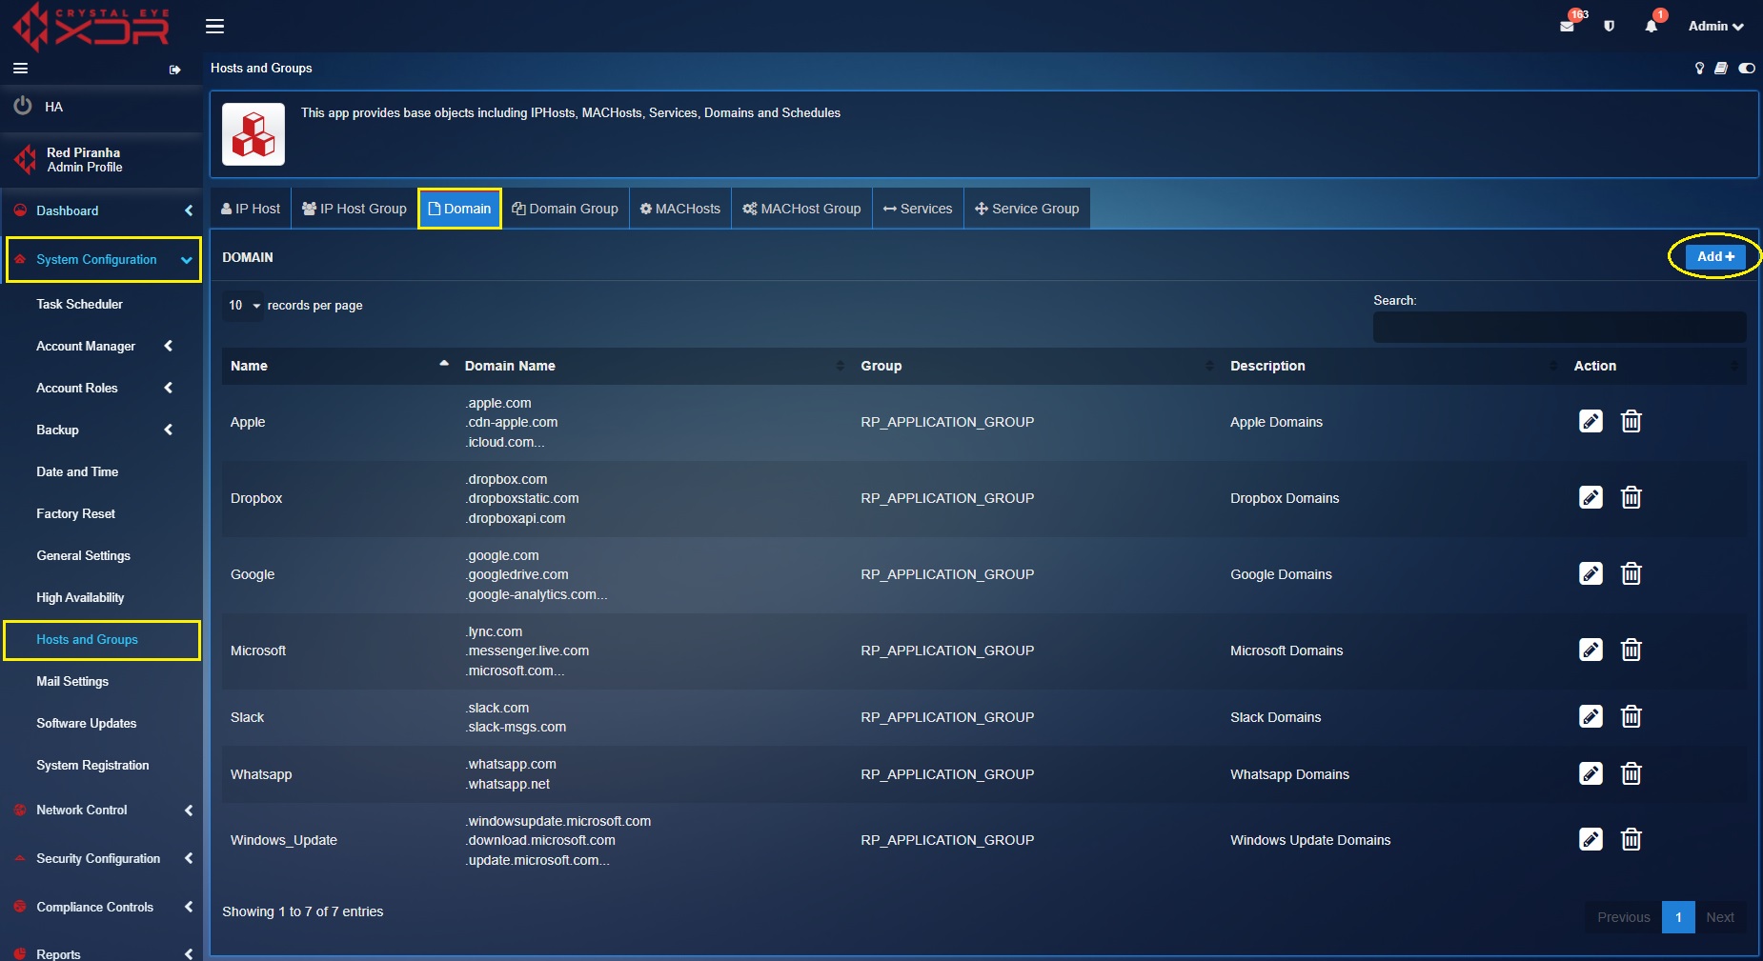Open the Admin user dropdown
Image resolution: width=1763 pixels, height=961 pixels.
1715,27
